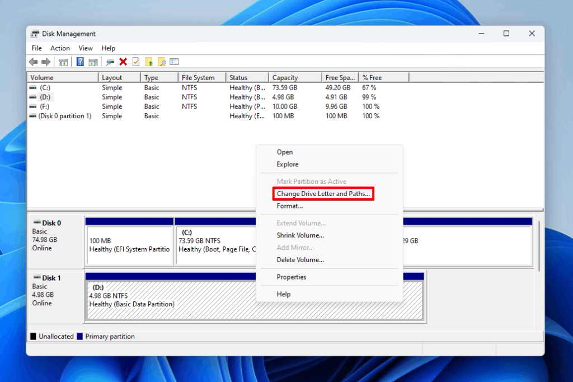Open the View menu
This screenshot has height=382, width=573.
click(86, 48)
